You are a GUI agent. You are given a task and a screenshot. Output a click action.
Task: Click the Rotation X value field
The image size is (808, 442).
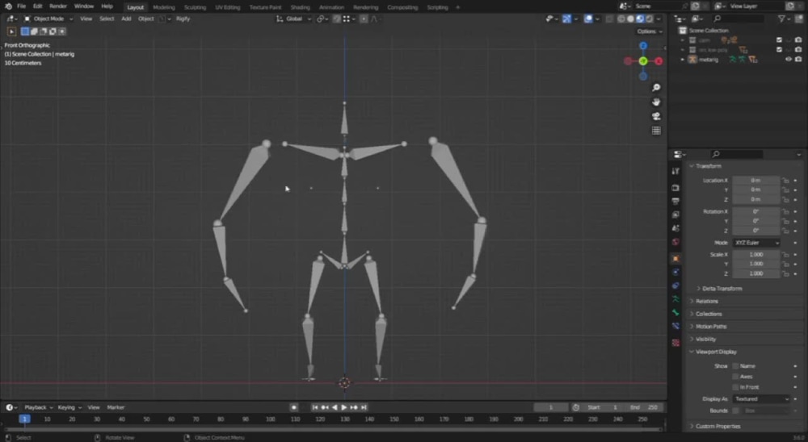pyautogui.click(x=756, y=211)
